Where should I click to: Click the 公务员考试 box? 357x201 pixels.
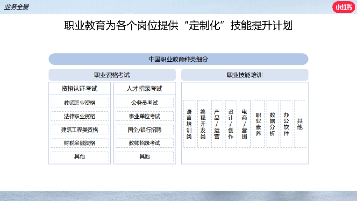145,103
